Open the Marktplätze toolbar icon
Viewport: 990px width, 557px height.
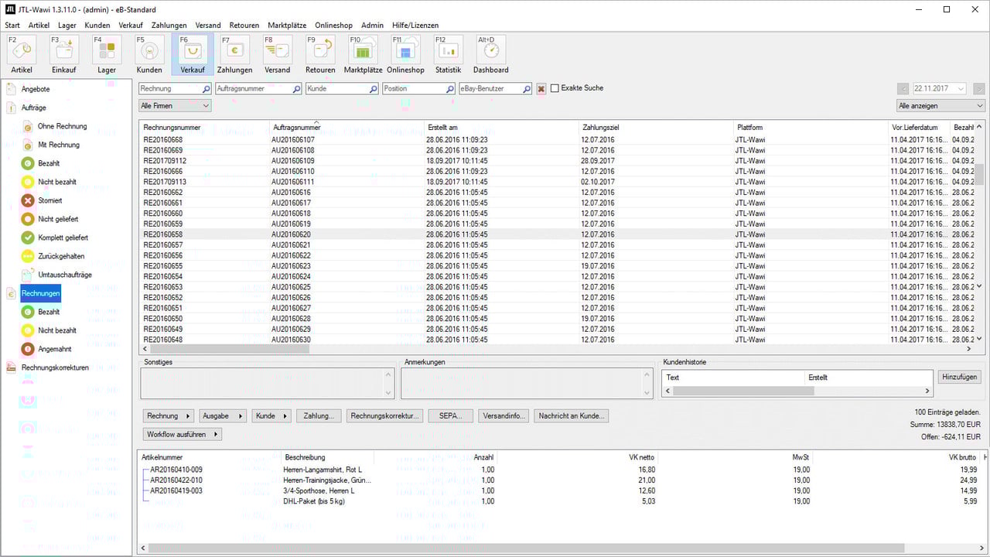pyautogui.click(x=363, y=54)
